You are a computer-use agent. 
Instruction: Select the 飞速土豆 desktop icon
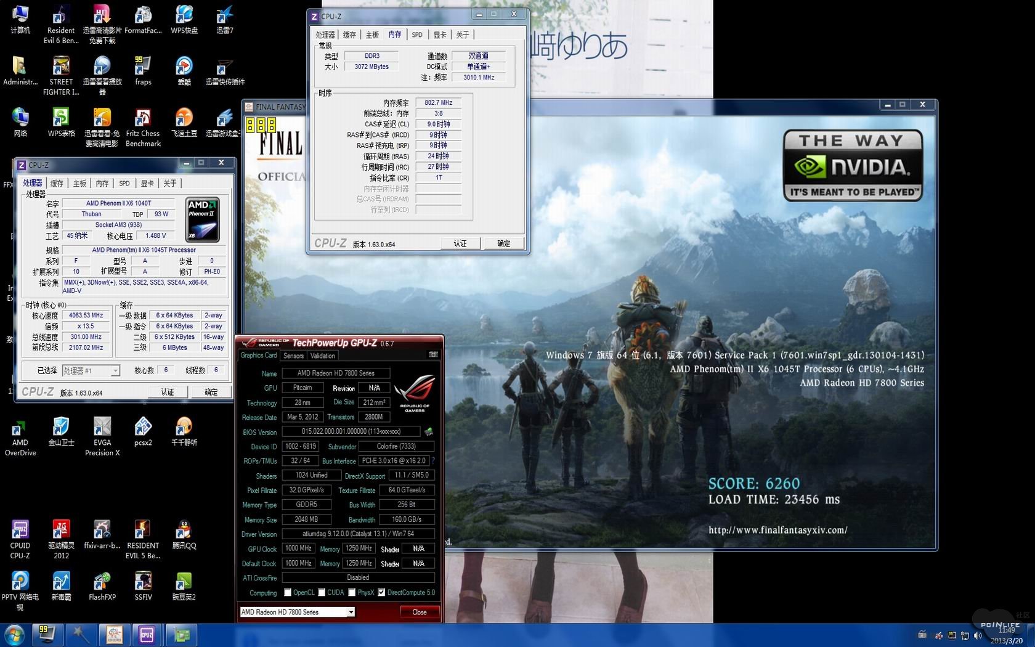tap(184, 122)
